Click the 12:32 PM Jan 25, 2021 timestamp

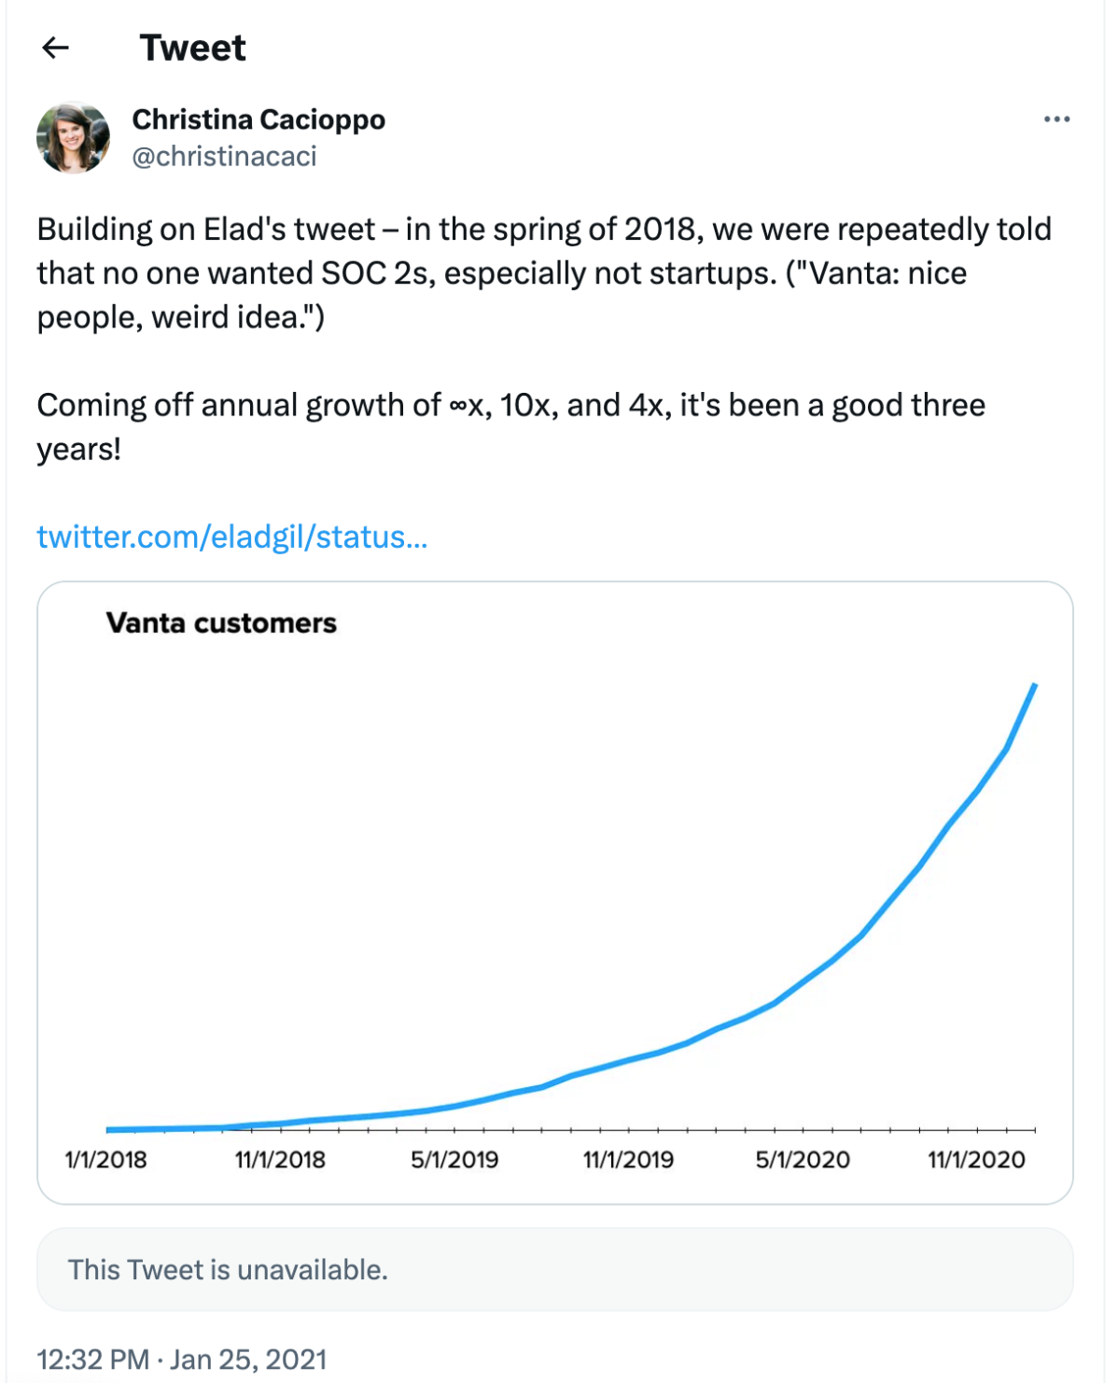(182, 1359)
